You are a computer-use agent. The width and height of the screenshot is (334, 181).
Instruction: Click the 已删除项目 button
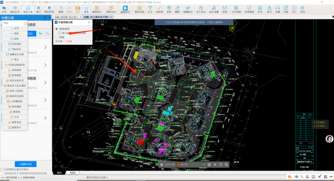click(26, 164)
